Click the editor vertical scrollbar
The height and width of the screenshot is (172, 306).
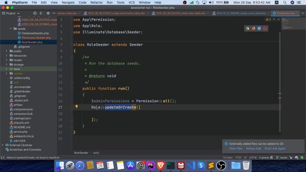pyautogui.click(x=280, y=82)
